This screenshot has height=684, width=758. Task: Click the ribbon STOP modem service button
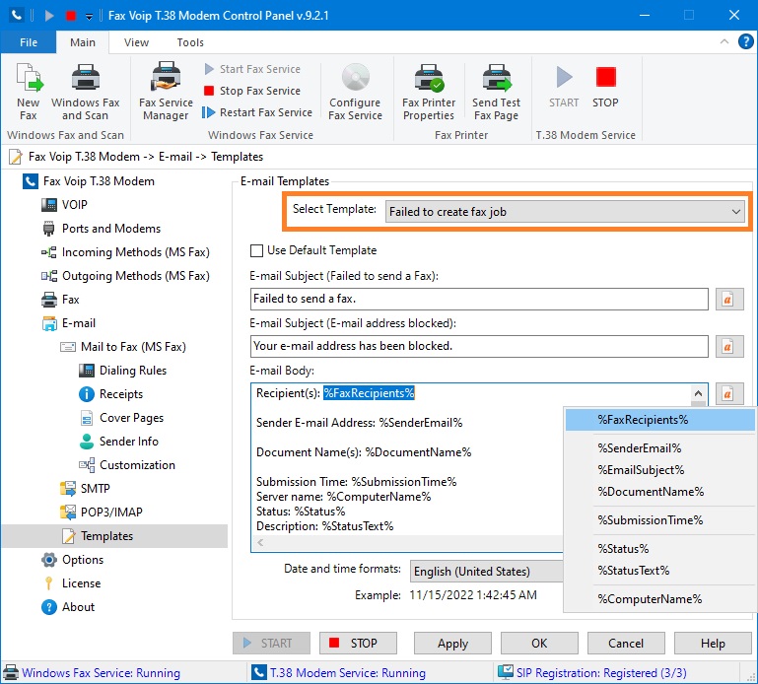tap(605, 87)
